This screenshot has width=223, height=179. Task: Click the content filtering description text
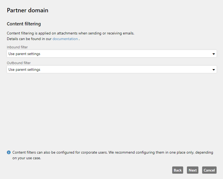(x=71, y=33)
